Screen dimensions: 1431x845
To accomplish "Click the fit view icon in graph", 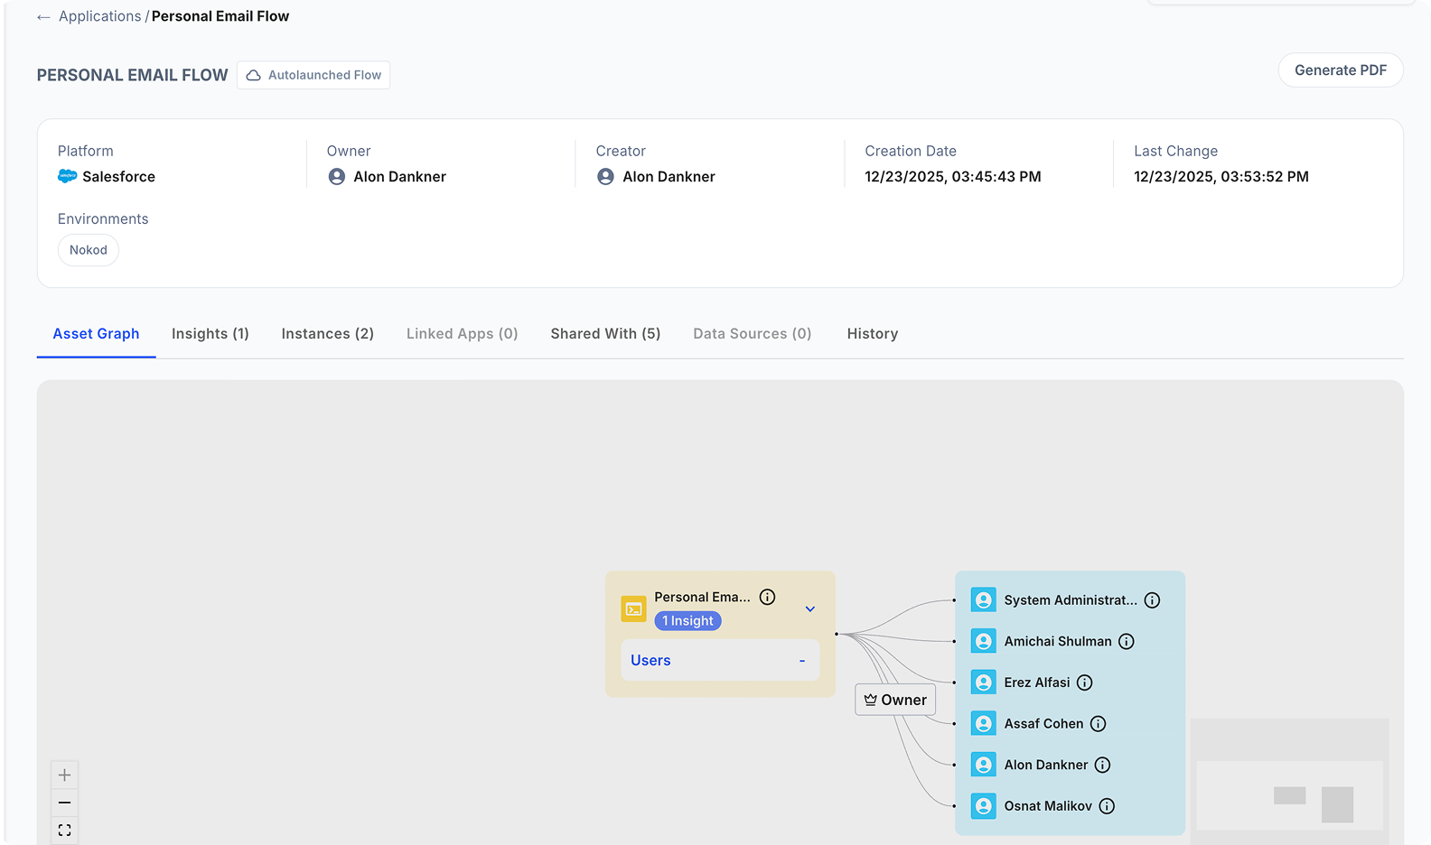I will pyautogui.click(x=64, y=830).
